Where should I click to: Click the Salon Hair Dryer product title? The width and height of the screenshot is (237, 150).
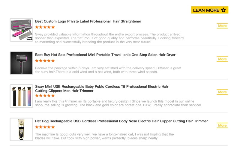pyautogui.click(x=105, y=55)
